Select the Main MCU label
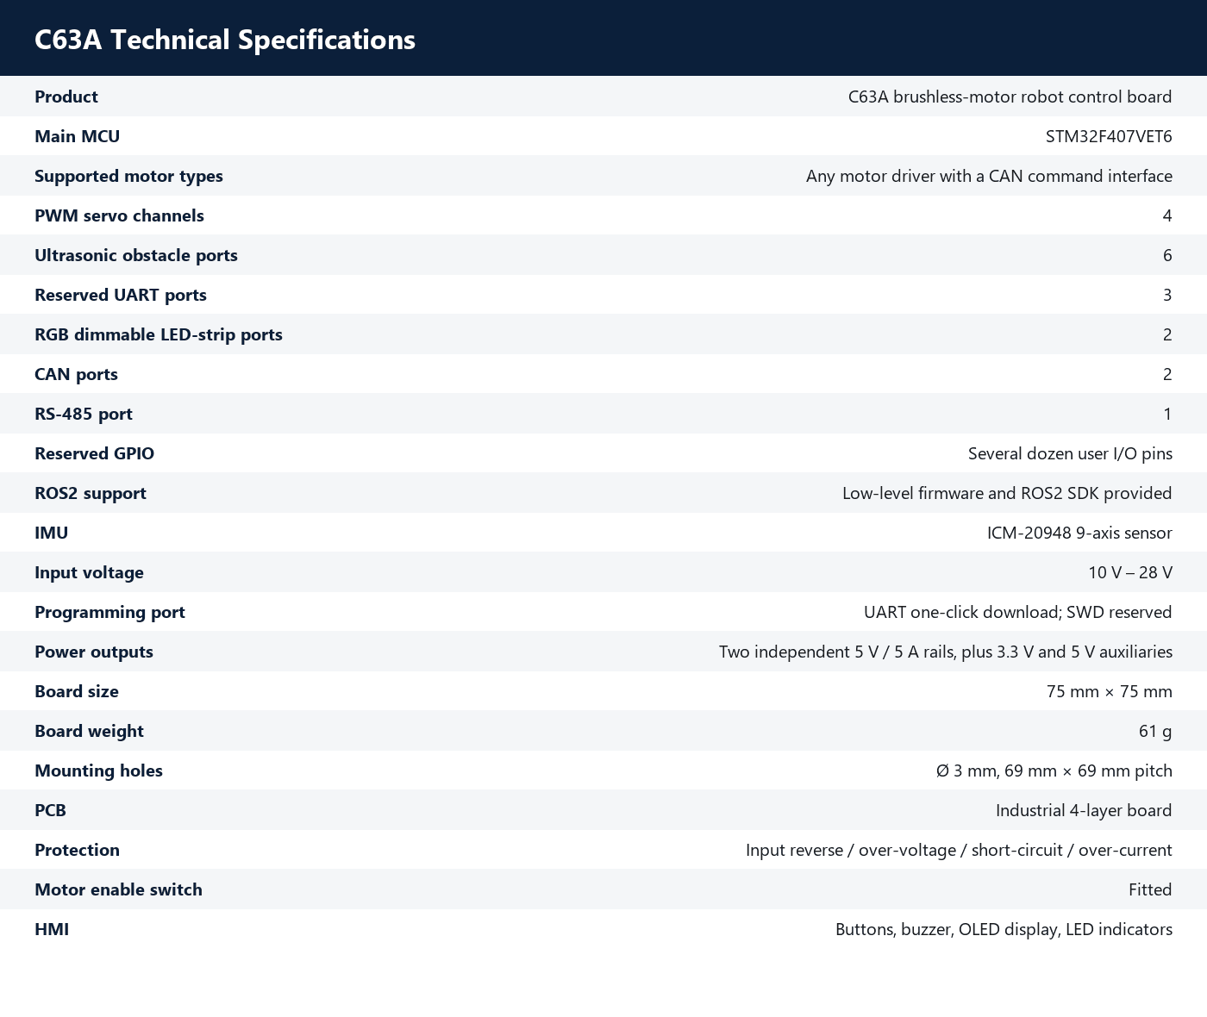 77,136
